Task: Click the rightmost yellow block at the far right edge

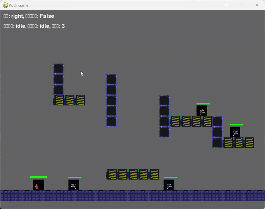Action: click(x=249, y=143)
